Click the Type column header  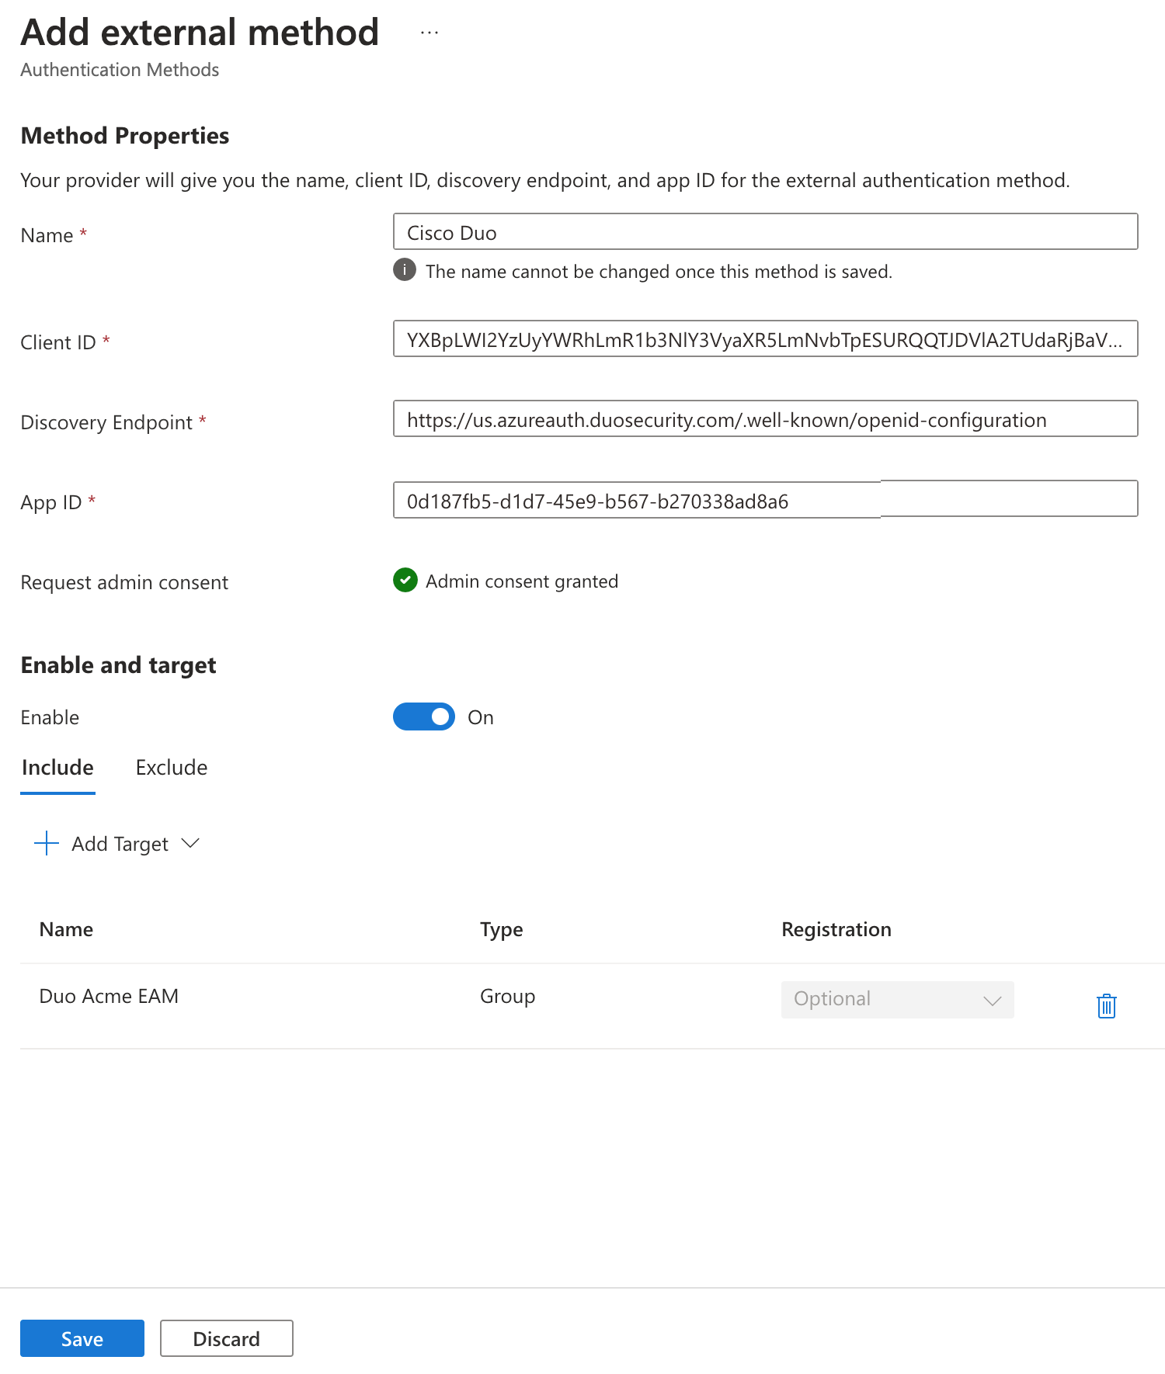pos(501,929)
